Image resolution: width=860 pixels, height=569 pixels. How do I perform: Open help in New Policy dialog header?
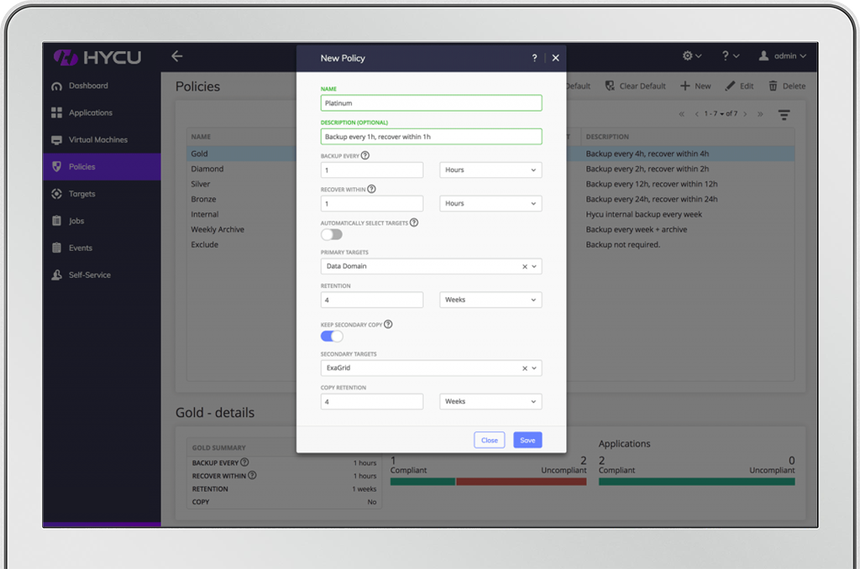pyautogui.click(x=535, y=58)
